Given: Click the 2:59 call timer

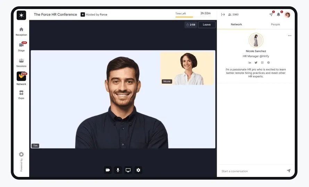Looking at the screenshot, I should (191, 25).
